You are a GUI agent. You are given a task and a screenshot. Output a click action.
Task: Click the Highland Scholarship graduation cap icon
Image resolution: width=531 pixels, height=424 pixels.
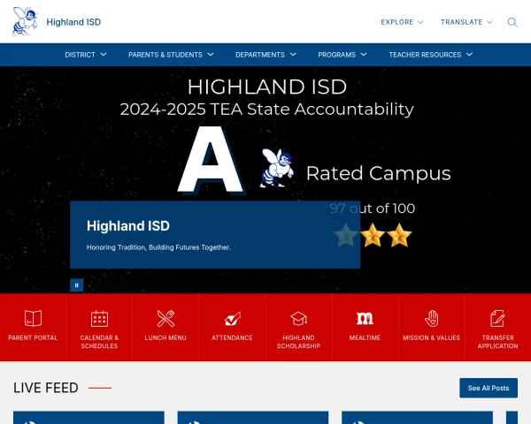299,319
